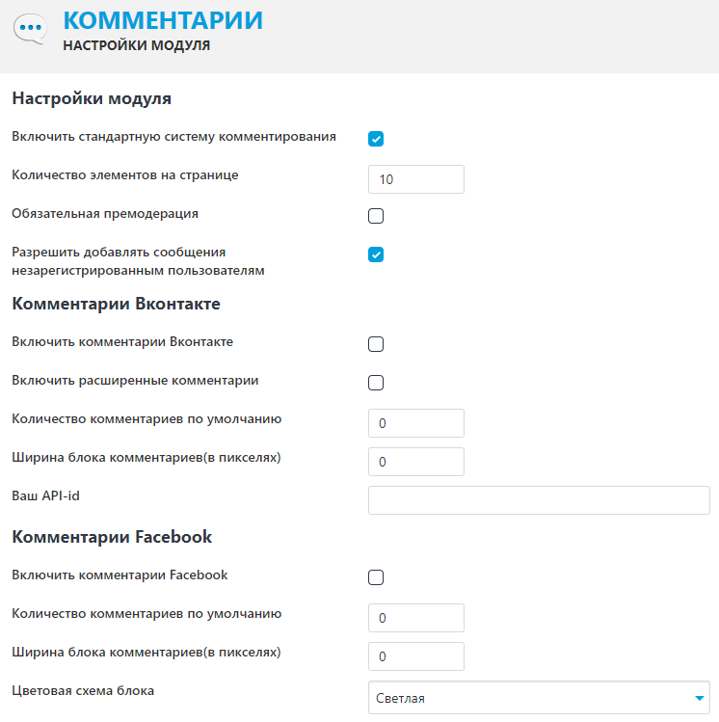The width and height of the screenshot is (719, 722).
Task: Open the color scheme dropdown showing Светлая
Action: click(539, 698)
